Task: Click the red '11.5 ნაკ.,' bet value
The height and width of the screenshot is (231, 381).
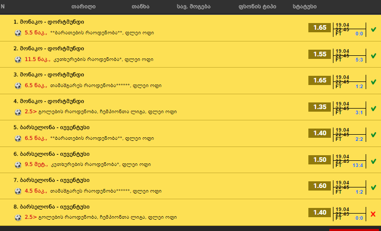Action: 38,59
